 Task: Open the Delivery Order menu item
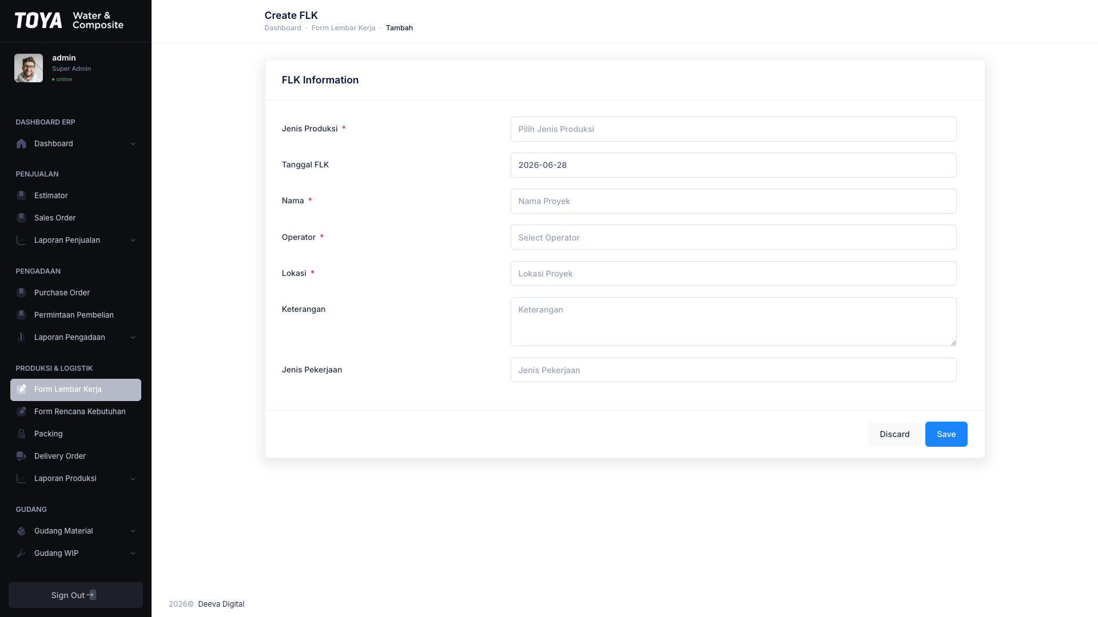(x=75, y=456)
